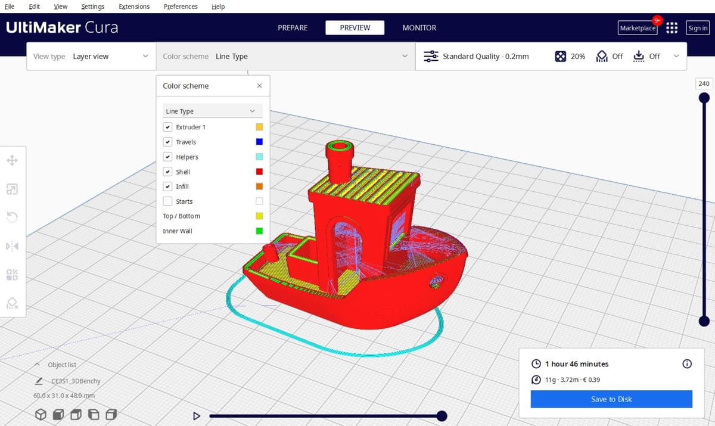Viewport: 715px width, 426px height.
Task: Uncheck the Shell checkbox
Action: [167, 172]
